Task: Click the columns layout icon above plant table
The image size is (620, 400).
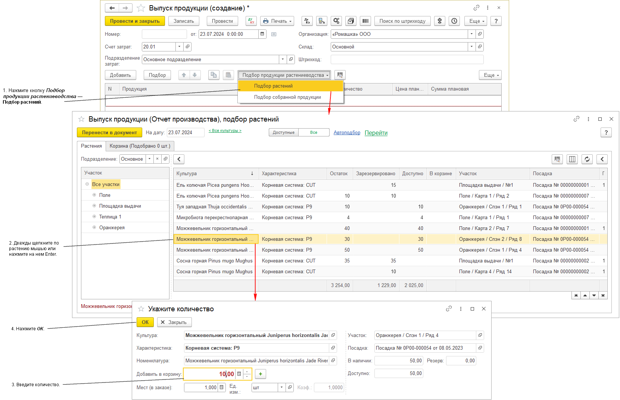Action: click(572, 159)
